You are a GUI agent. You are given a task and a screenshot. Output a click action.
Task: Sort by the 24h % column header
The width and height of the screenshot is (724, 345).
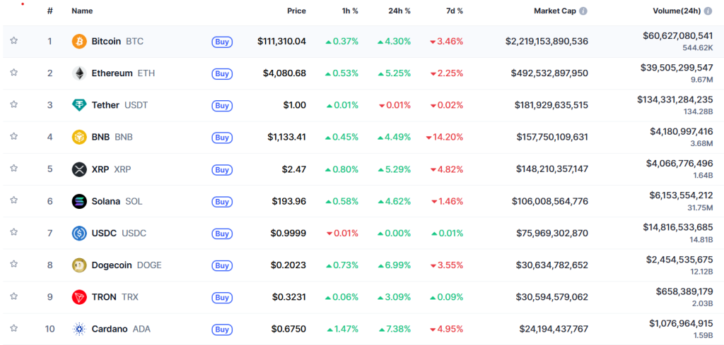401,11
